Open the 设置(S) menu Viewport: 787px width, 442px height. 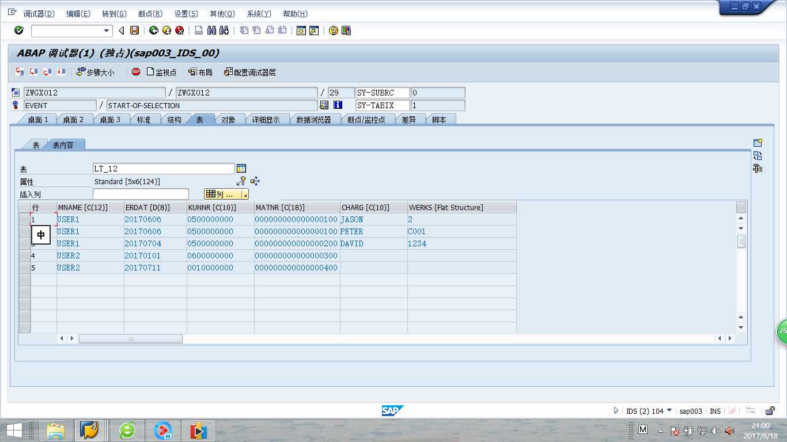click(186, 14)
